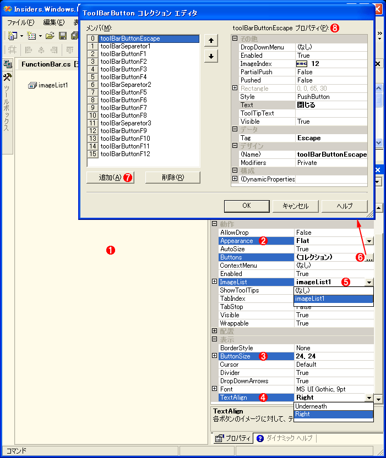Collapse the 表示 category in properties

pos(214,339)
